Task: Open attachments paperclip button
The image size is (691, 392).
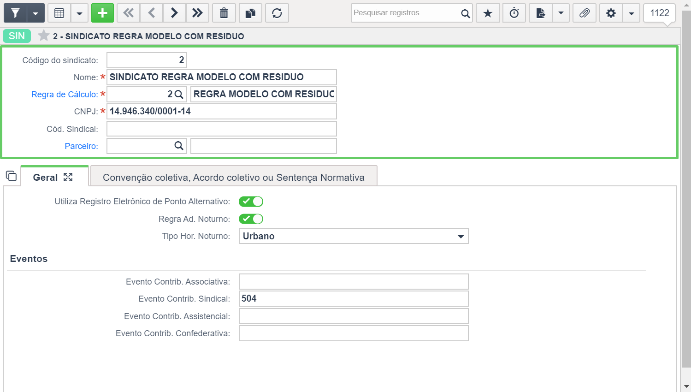Action: coord(585,13)
